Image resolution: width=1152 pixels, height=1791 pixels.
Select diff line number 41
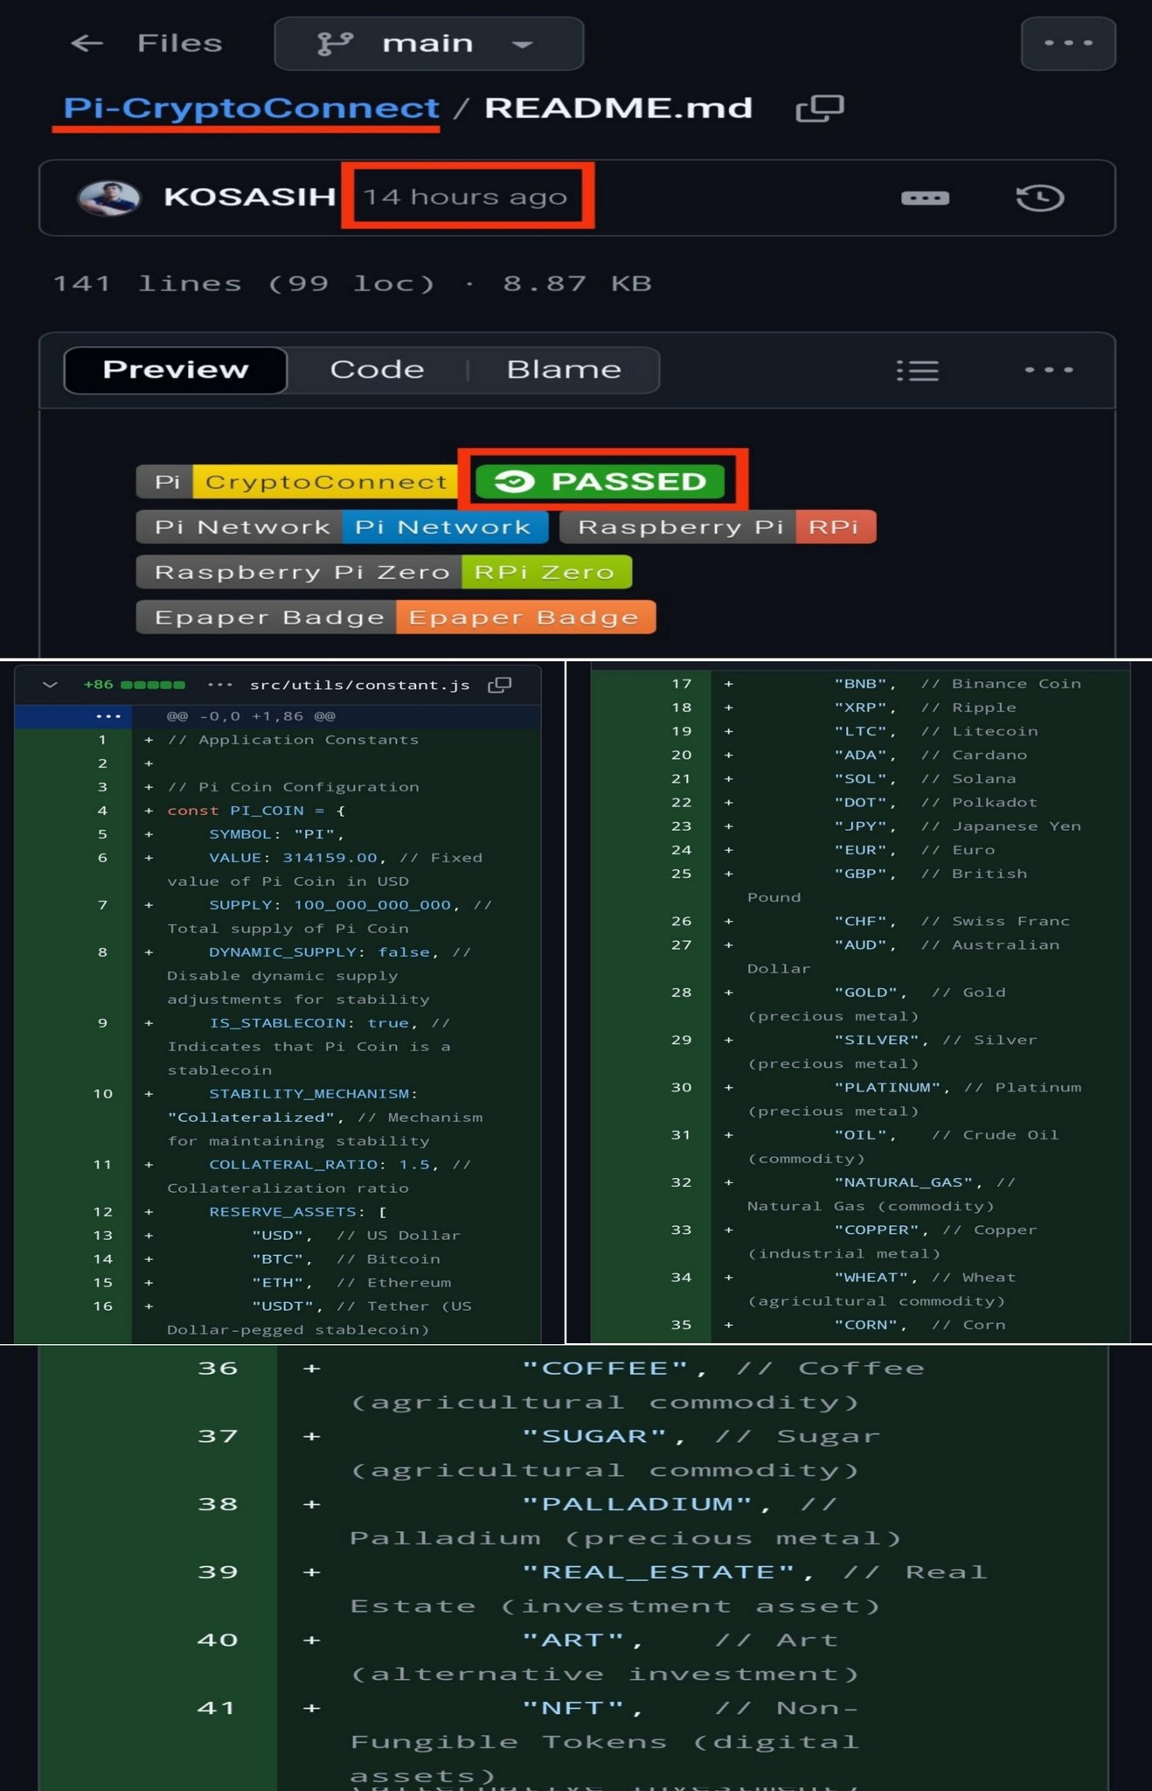click(x=218, y=1708)
